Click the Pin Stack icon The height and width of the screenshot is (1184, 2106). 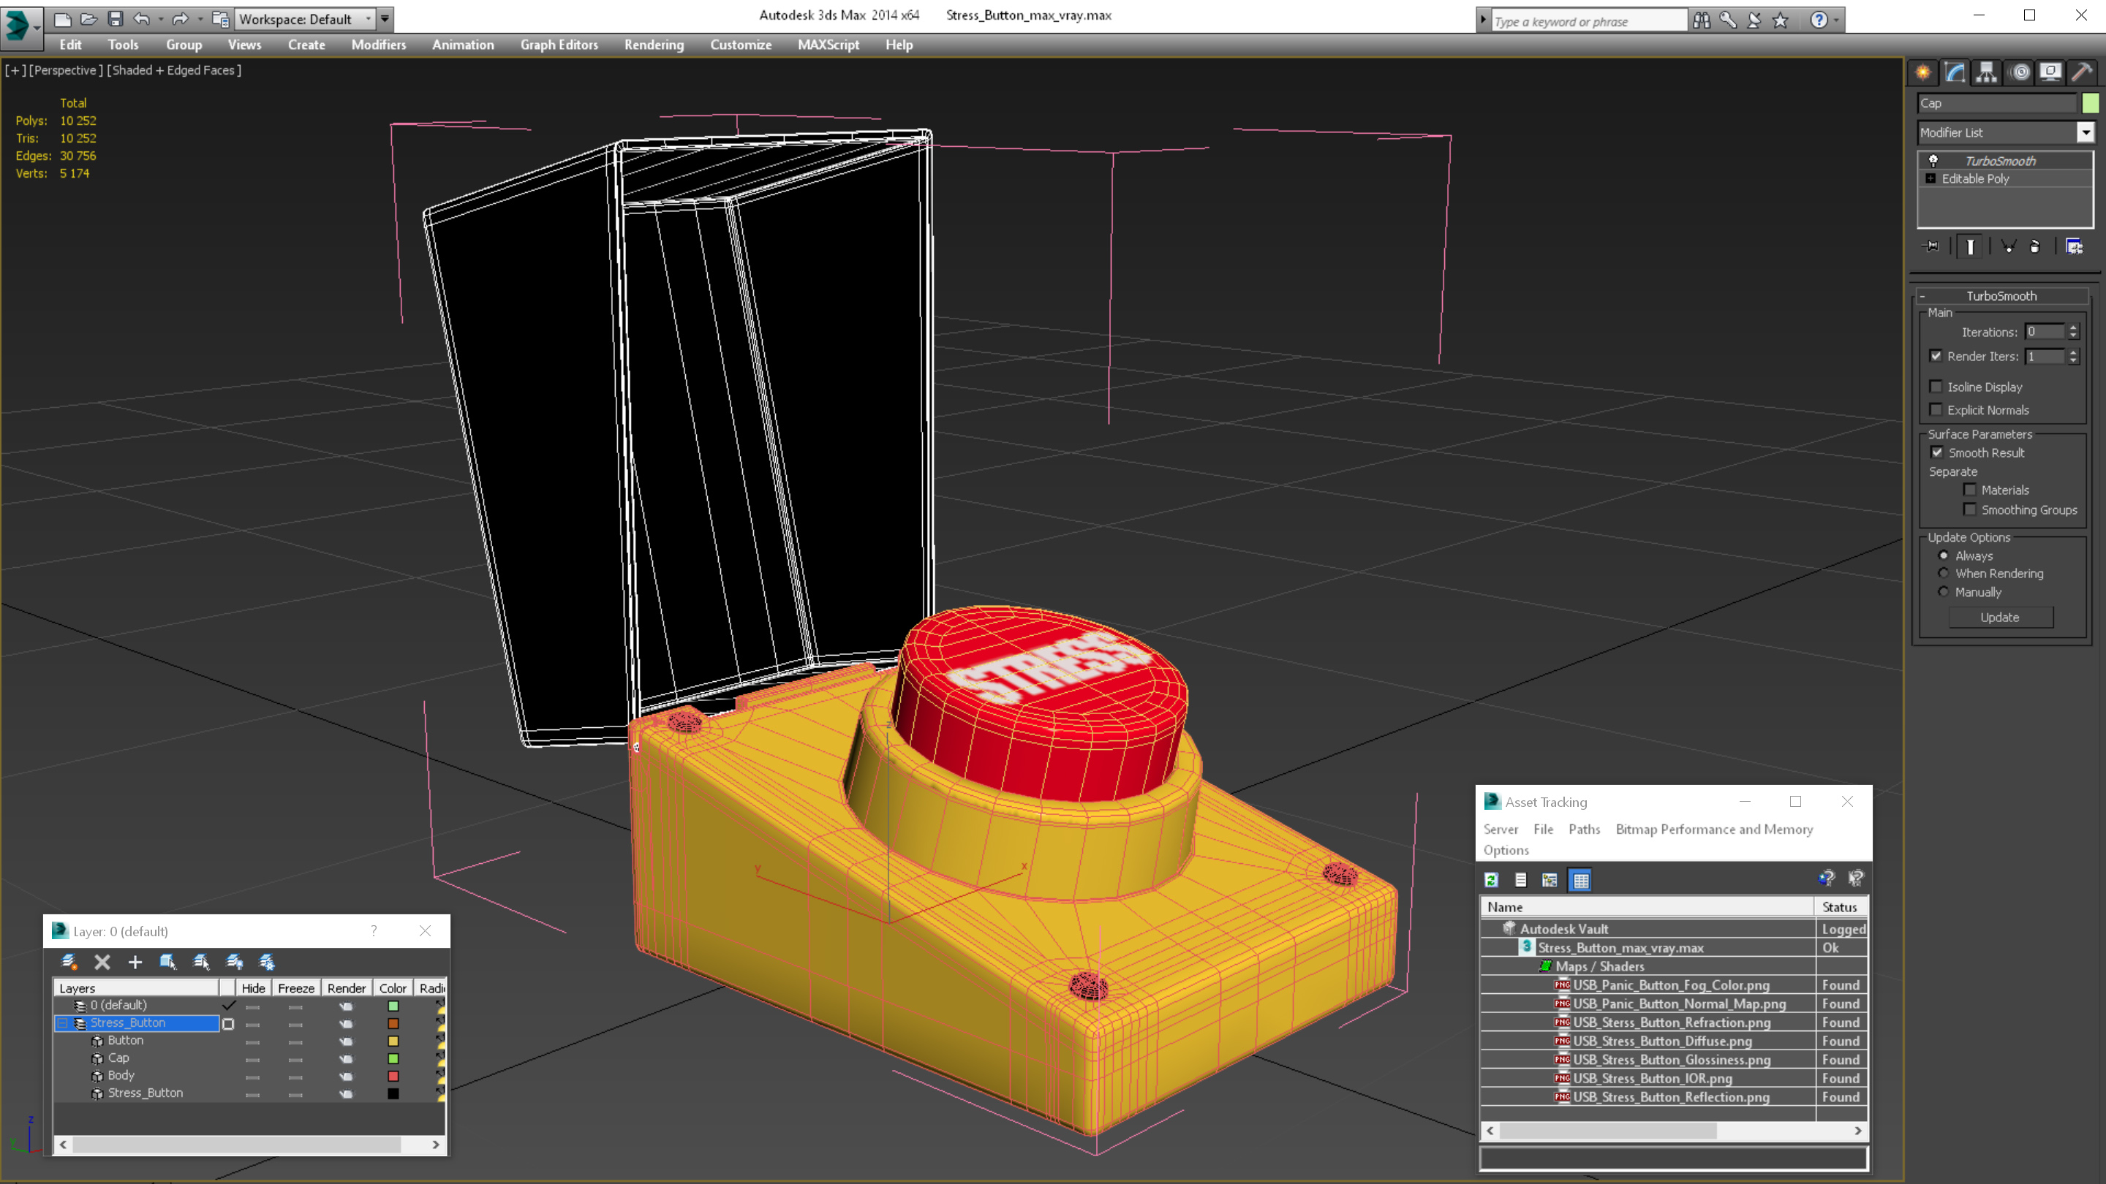[x=1932, y=246]
